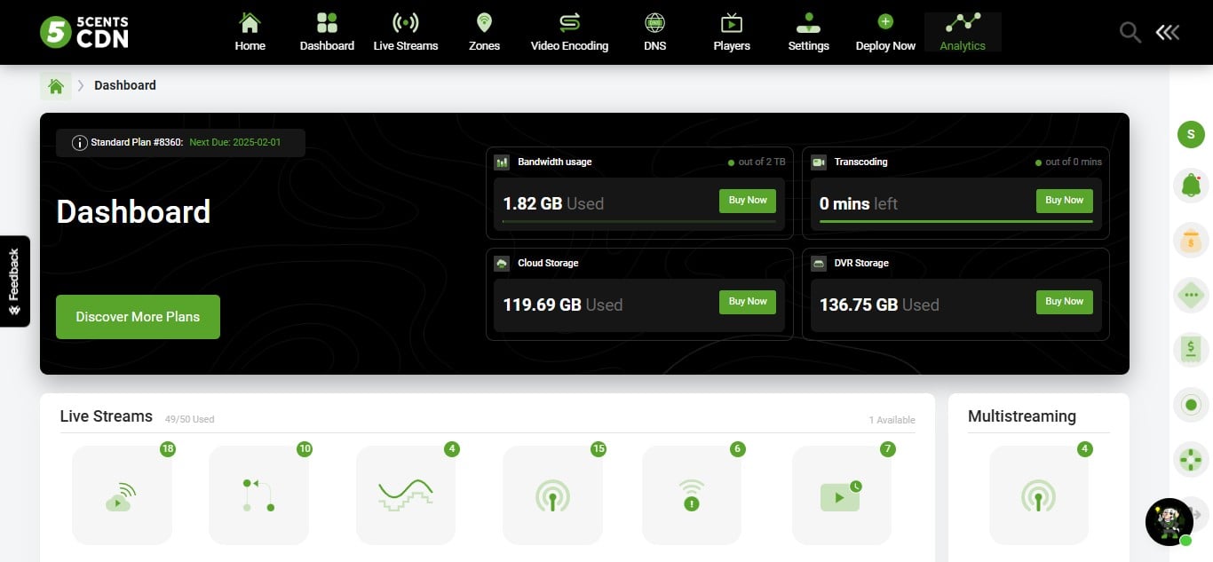
Task: Click the support lifebuoy sidebar icon
Action: 1191,460
